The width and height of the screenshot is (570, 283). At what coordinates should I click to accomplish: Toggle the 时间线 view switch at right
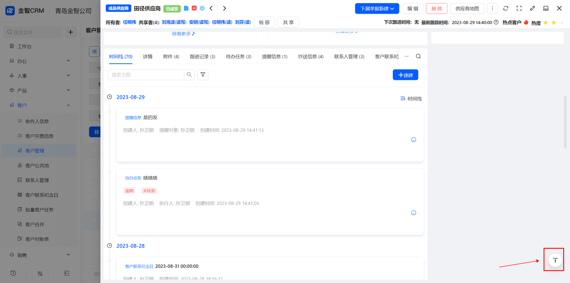click(411, 98)
